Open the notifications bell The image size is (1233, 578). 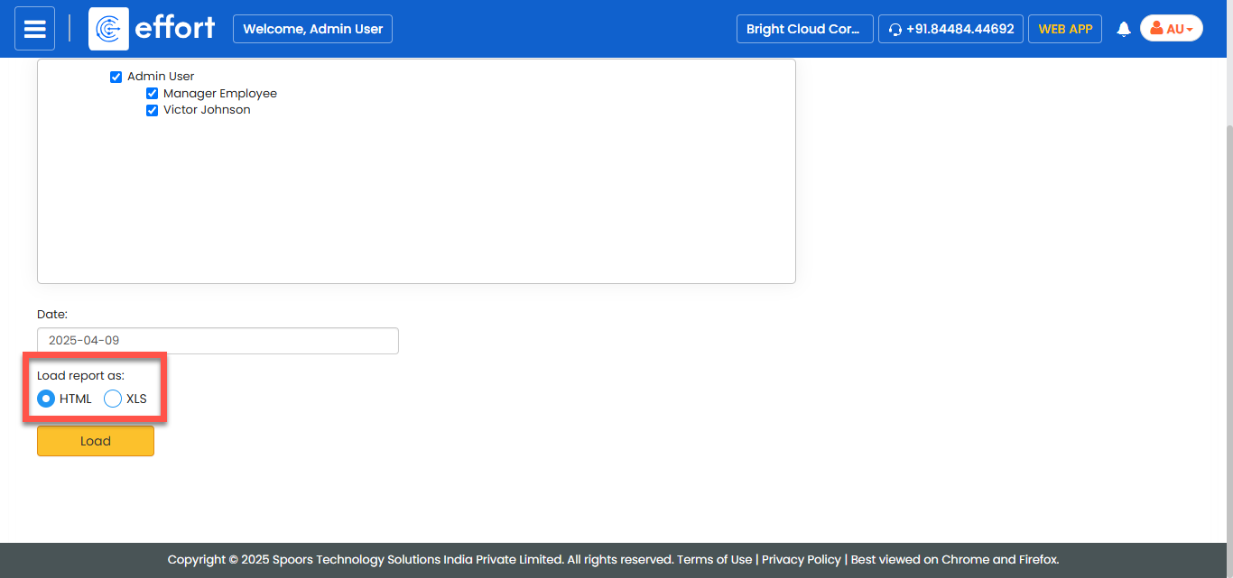point(1123,29)
